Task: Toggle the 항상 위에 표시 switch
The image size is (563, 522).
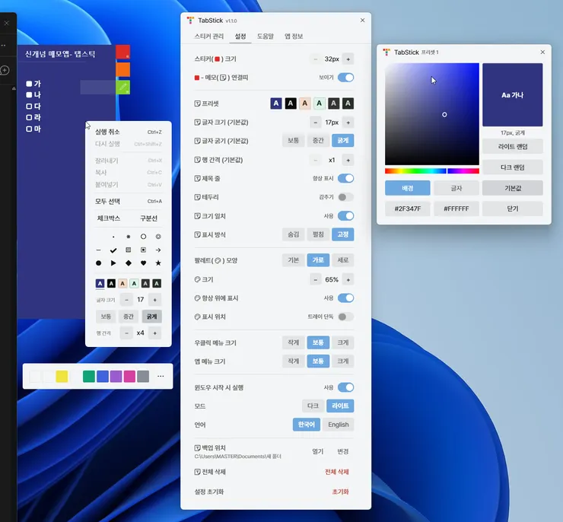Action: (x=345, y=298)
